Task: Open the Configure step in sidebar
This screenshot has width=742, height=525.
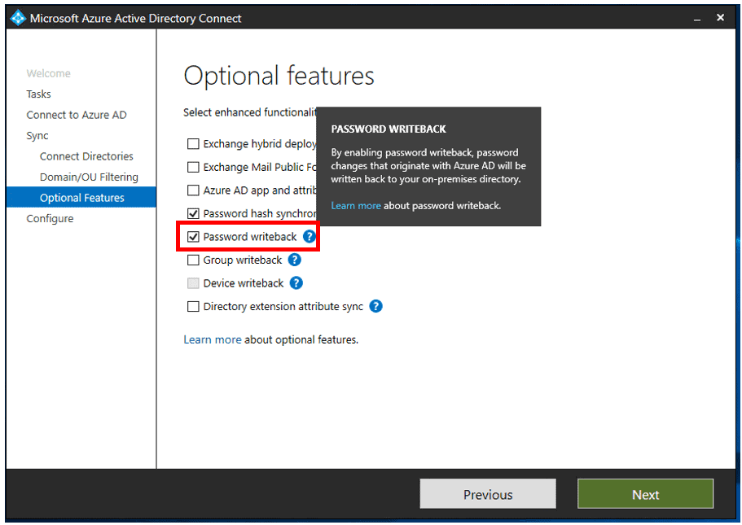Action: [x=50, y=218]
